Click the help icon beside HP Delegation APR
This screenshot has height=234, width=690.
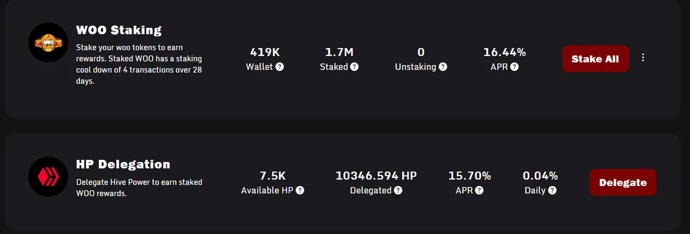coord(479,190)
